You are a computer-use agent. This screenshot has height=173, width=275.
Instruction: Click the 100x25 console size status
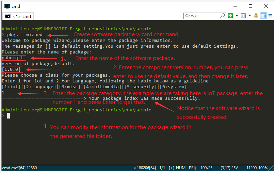207,168
